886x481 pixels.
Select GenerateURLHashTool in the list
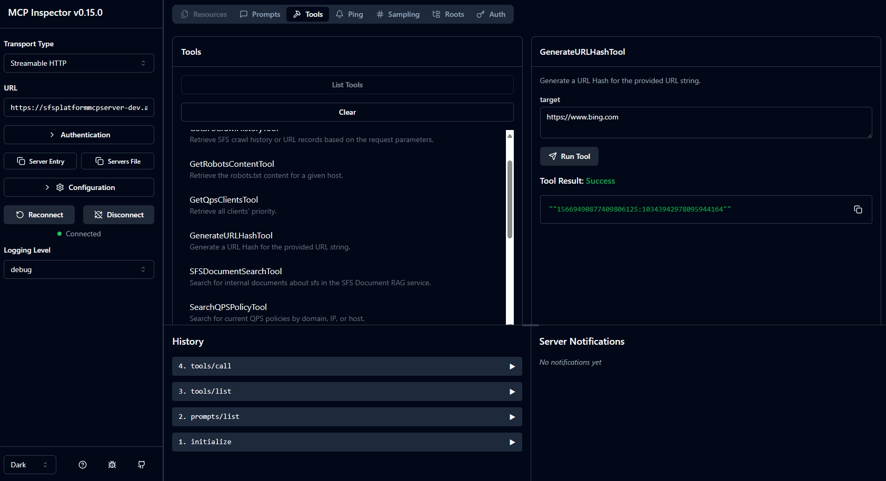(x=231, y=236)
